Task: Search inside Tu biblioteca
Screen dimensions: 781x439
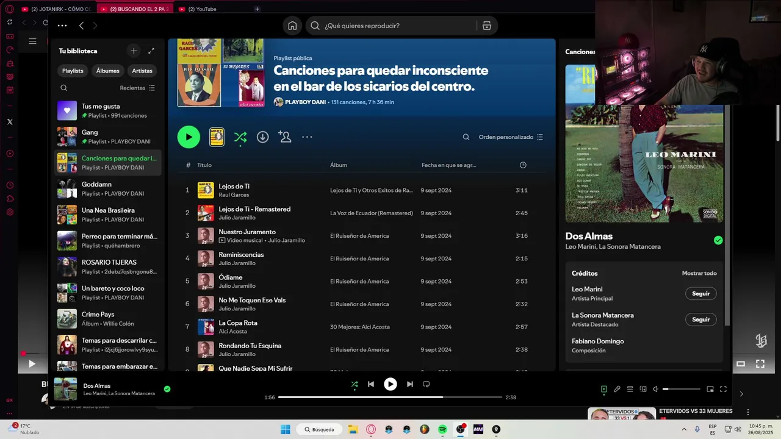Action: [63, 88]
